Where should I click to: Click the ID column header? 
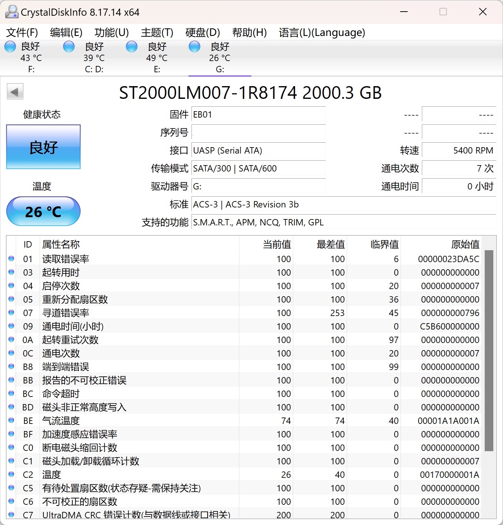pos(28,245)
